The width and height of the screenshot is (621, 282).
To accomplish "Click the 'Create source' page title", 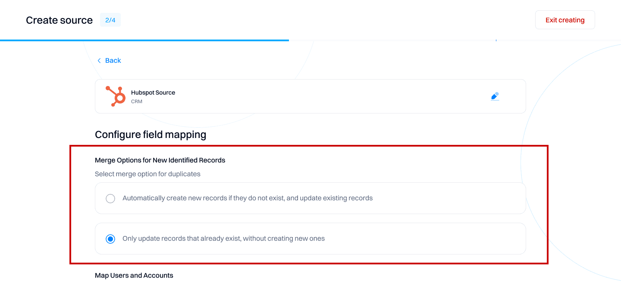I will point(59,20).
